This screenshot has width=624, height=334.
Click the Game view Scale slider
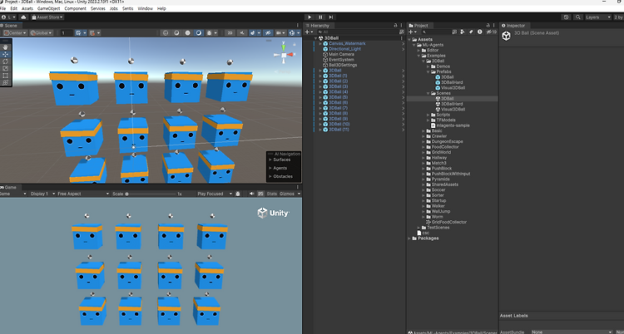[x=153, y=194]
